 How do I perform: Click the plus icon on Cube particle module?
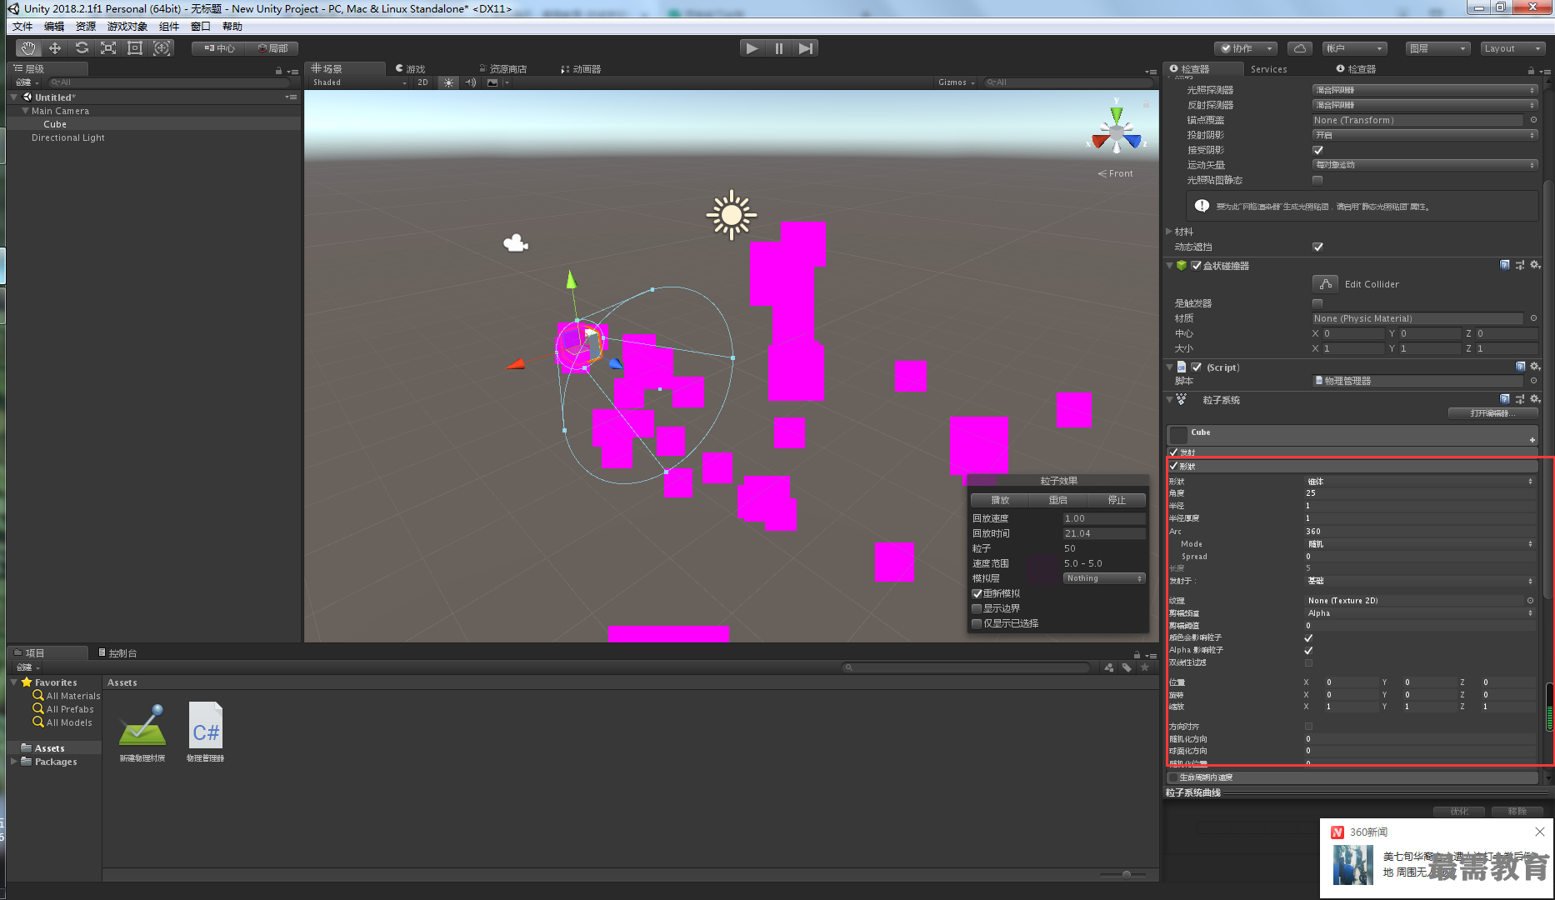tap(1532, 440)
